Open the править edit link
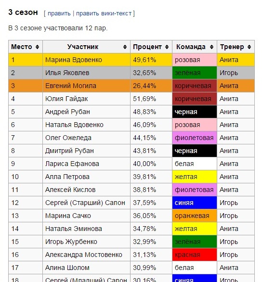The image size is (276, 282). point(59,13)
